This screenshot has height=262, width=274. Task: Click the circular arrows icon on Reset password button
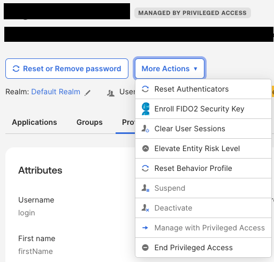point(16,69)
